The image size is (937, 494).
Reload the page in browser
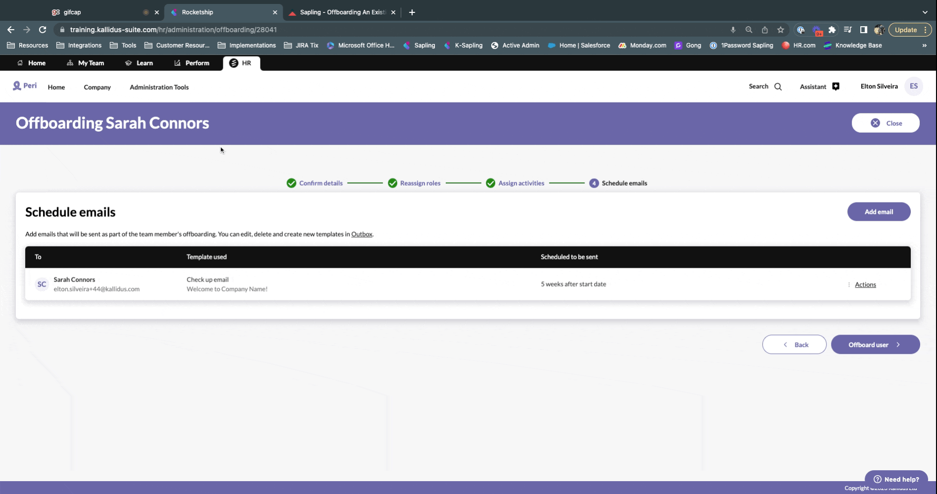(x=43, y=30)
